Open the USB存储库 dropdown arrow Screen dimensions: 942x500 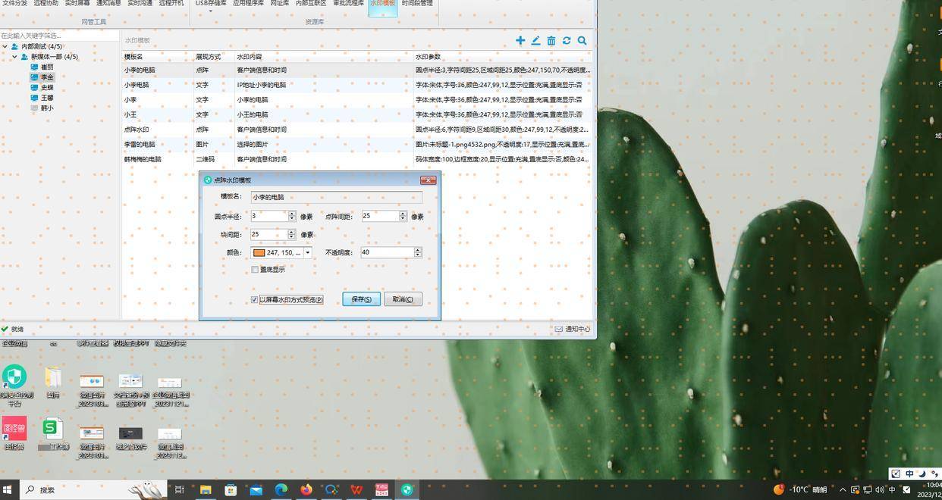(210, 11)
